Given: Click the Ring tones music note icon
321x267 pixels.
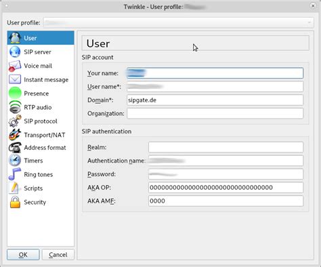Looking at the screenshot, I should point(15,174).
